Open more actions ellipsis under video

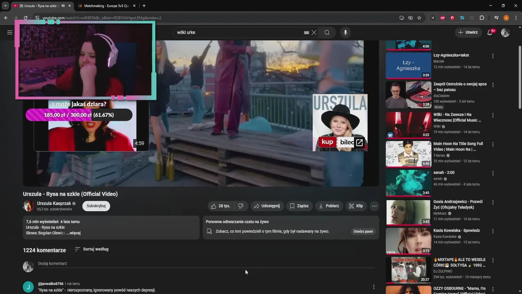374,206
